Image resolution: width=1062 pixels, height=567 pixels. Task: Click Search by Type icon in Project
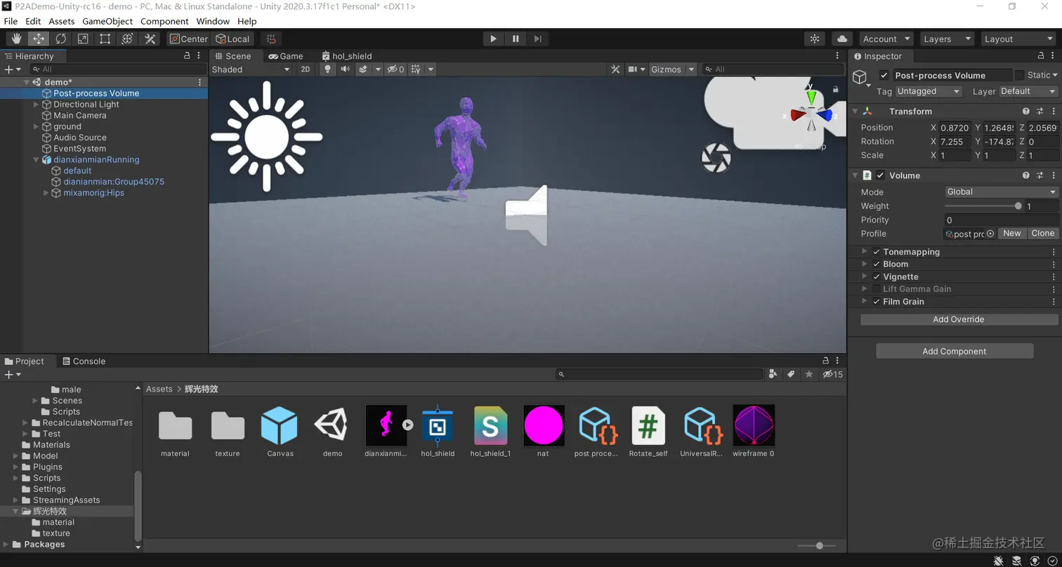coord(773,374)
